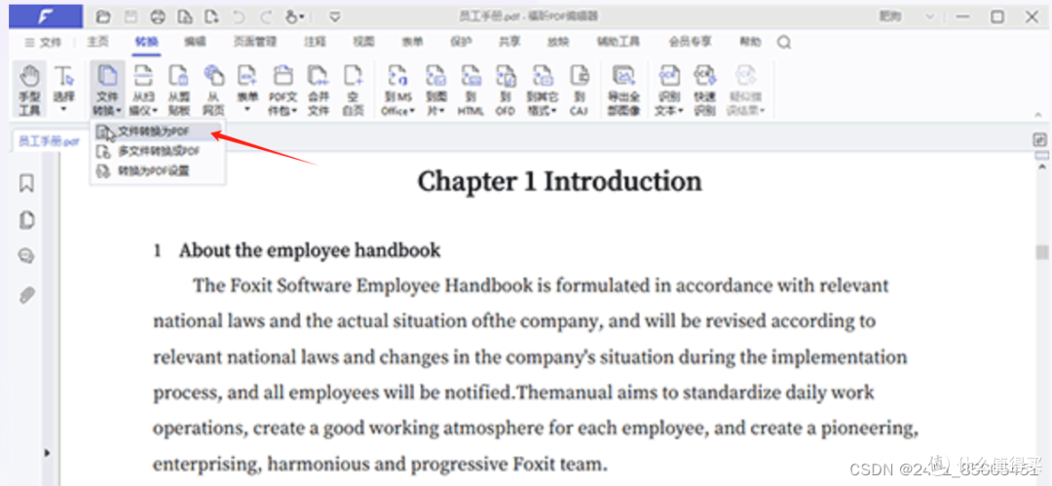Switch to the 主页 home tab

[x=97, y=42]
